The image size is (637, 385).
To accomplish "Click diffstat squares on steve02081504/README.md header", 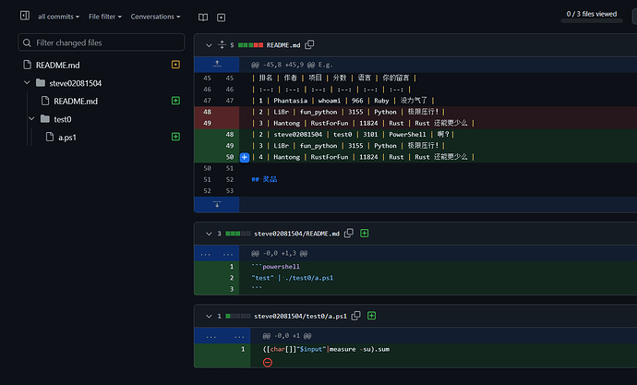I will pyautogui.click(x=238, y=234).
